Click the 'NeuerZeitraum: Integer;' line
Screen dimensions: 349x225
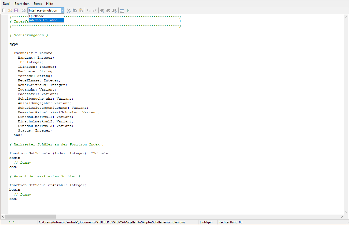[42, 85]
